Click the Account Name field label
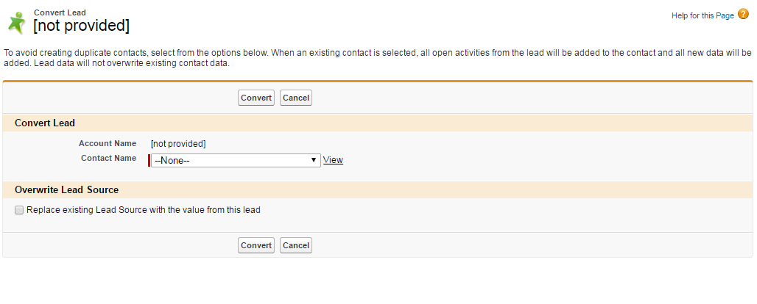The width and height of the screenshot is (757, 304). point(108,144)
